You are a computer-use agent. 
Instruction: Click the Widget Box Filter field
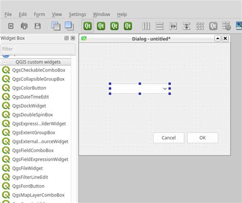click(38, 49)
